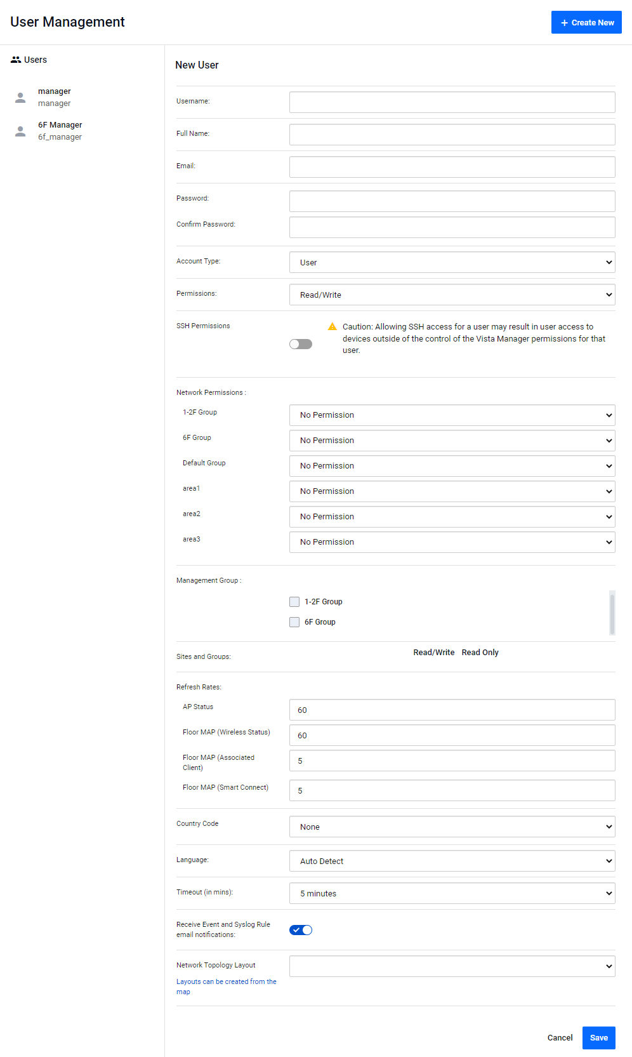The width and height of the screenshot is (632, 1057).
Task: Click the Save button
Action: click(x=598, y=1038)
